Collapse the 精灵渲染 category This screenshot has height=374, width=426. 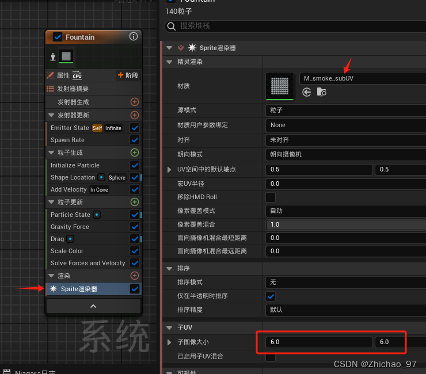[x=169, y=62]
